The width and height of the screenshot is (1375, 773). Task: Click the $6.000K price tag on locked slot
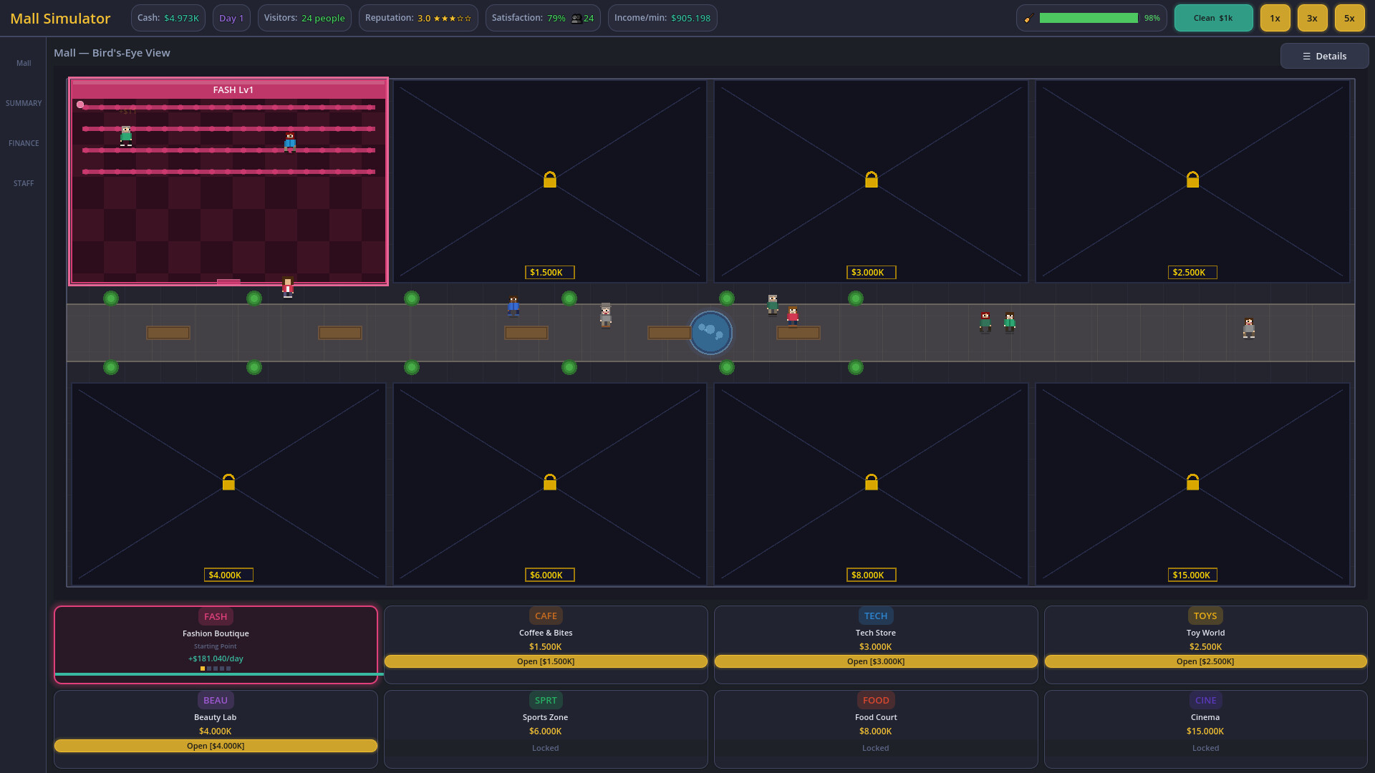[549, 575]
